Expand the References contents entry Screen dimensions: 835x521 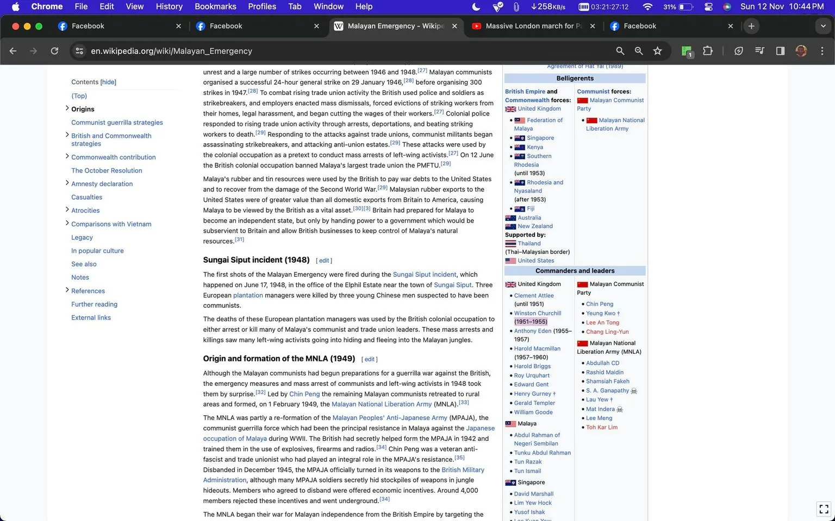click(66, 290)
